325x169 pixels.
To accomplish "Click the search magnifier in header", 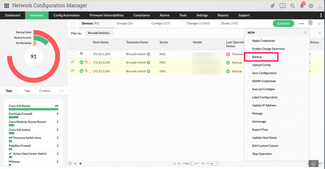I will (x=292, y=6).
